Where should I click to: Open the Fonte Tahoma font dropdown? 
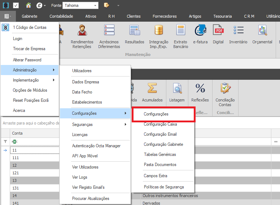click(95, 6)
